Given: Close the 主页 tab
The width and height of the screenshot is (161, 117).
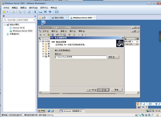Looking at the screenshot, I should tap(48, 17).
